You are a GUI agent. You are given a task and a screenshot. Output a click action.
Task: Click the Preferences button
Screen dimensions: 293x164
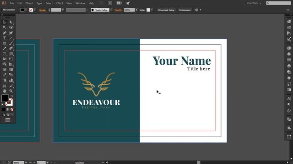coord(185,10)
